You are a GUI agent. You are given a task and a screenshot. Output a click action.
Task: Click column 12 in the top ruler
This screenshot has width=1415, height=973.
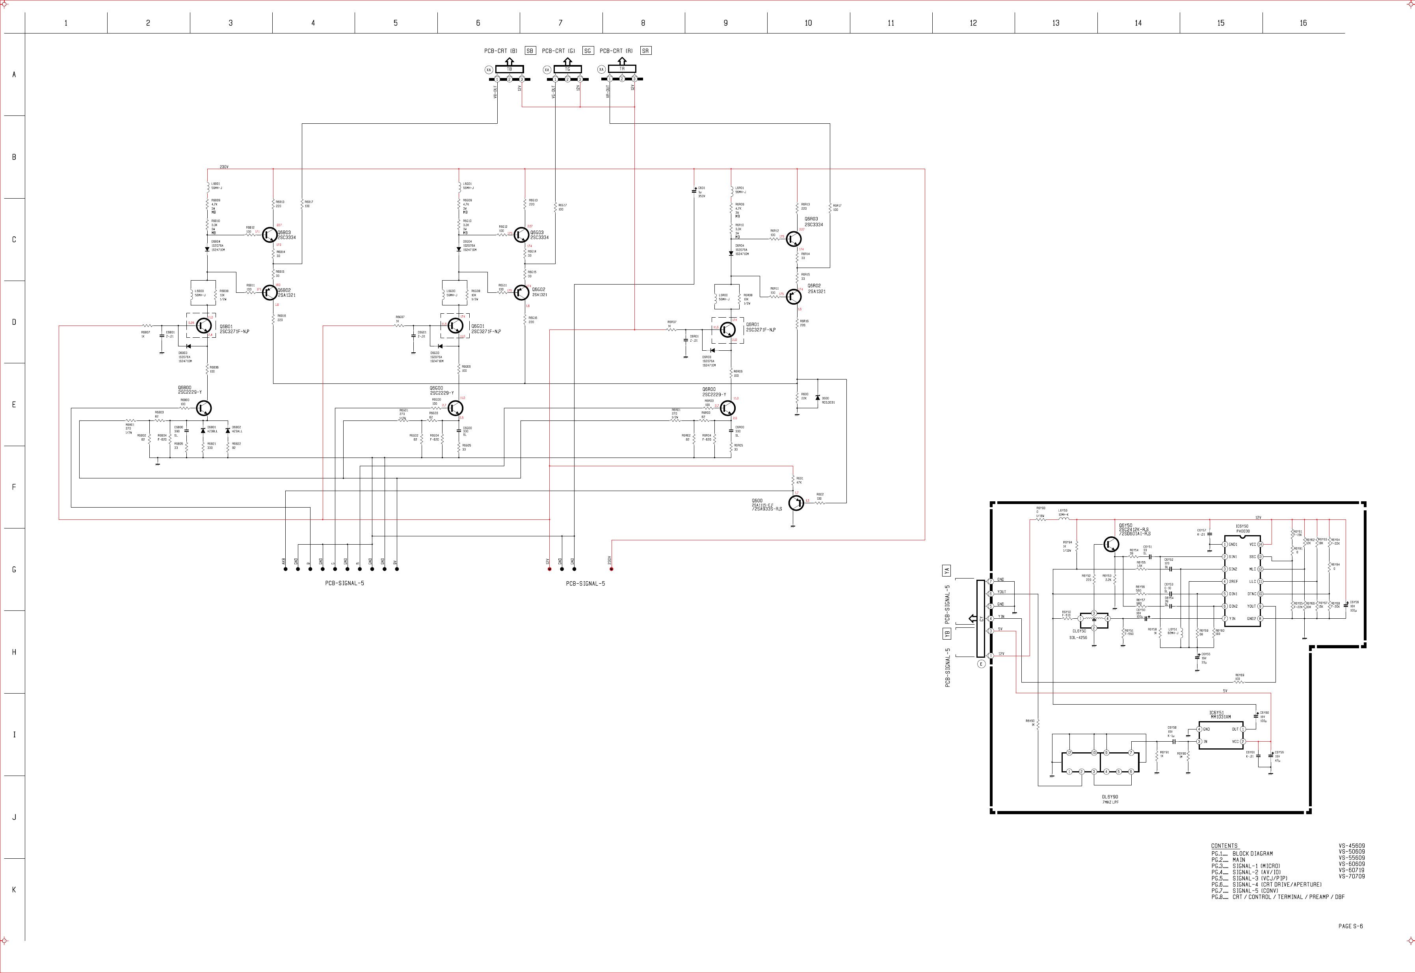click(x=973, y=23)
